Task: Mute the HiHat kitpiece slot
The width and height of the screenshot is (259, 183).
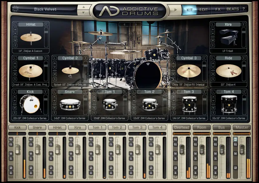Action: pyautogui.click(x=15, y=40)
